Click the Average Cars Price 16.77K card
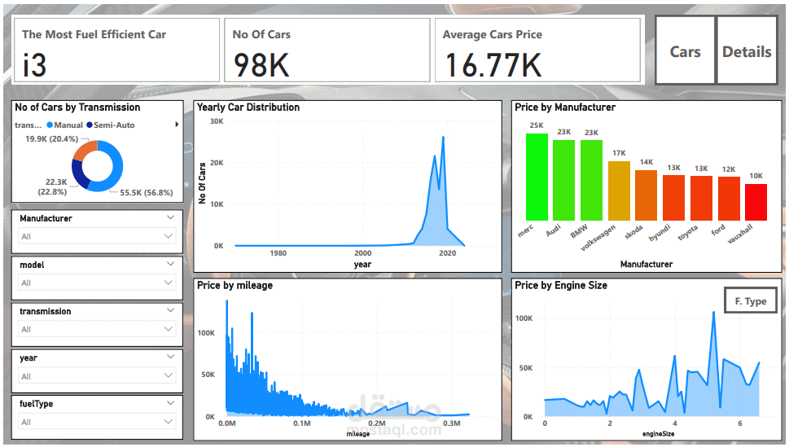Viewport: 789px width, 447px height. [538, 50]
